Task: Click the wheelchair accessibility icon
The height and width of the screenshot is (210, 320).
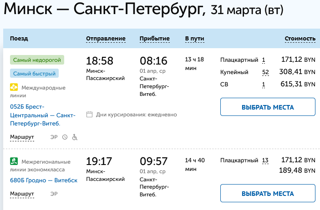Action: point(75,137)
